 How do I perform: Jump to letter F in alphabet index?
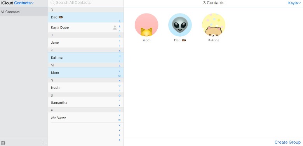pyautogui.click(x=119, y=46)
